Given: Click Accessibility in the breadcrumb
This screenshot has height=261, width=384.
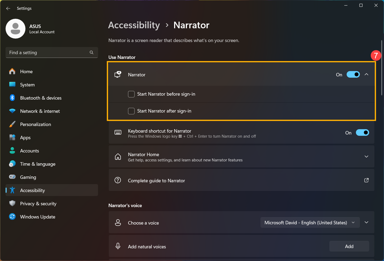Looking at the screenshot, I should coord(134,25).
